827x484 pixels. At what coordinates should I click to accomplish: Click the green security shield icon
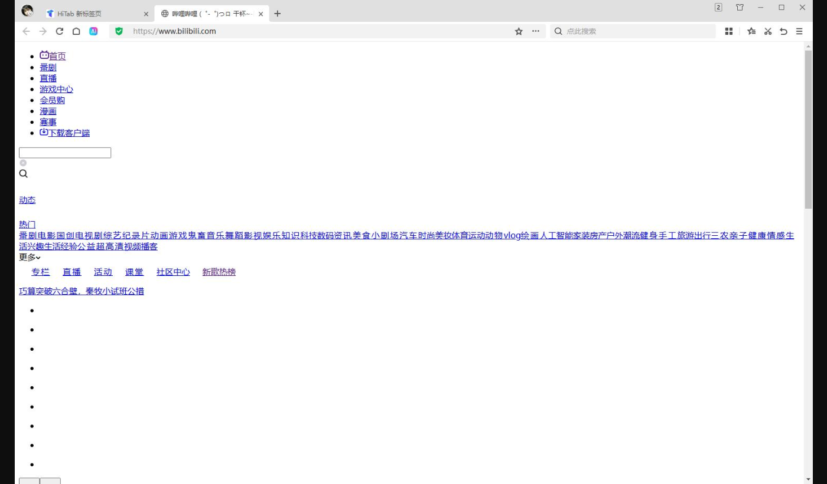click(x=119, y=31)
